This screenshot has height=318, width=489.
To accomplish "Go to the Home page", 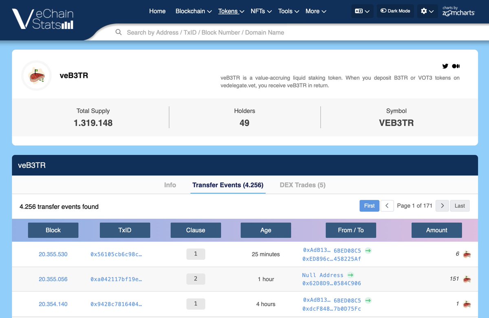I will pos(157,11).
